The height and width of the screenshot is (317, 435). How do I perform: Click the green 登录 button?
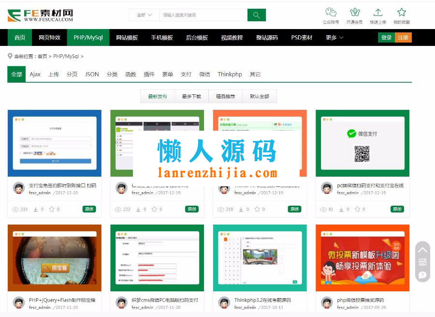[386, 37]
